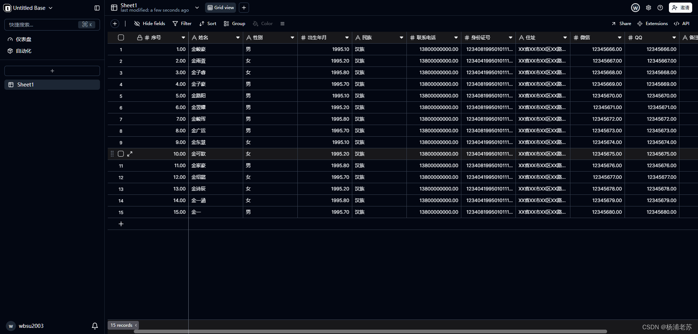Expand record 10 with the expand icon
Image resolution: width=698 pixels, height=334 pixels.
tap(130, 154)
